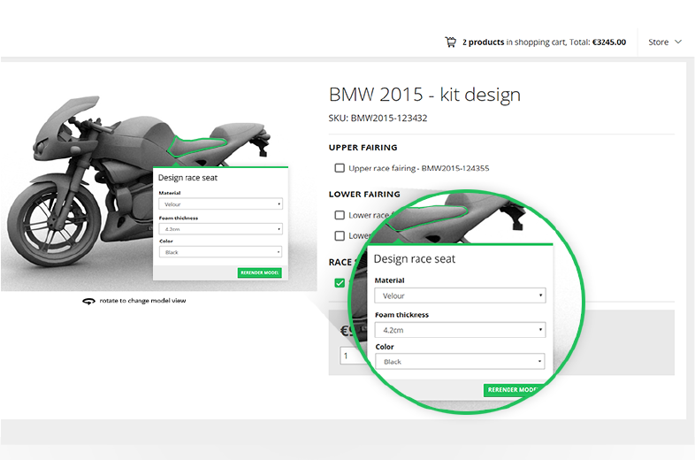Open the Store dropdown menu
The image size is (695, 460).
tap(664, 42)
